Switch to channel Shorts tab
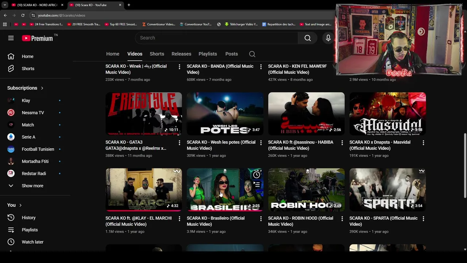 [157, 54]
